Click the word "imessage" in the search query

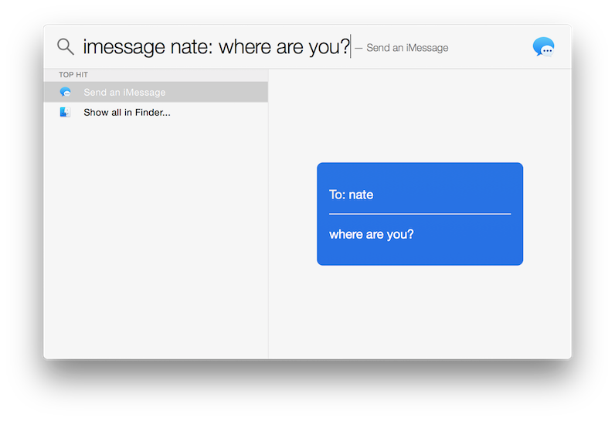[123, 47]
